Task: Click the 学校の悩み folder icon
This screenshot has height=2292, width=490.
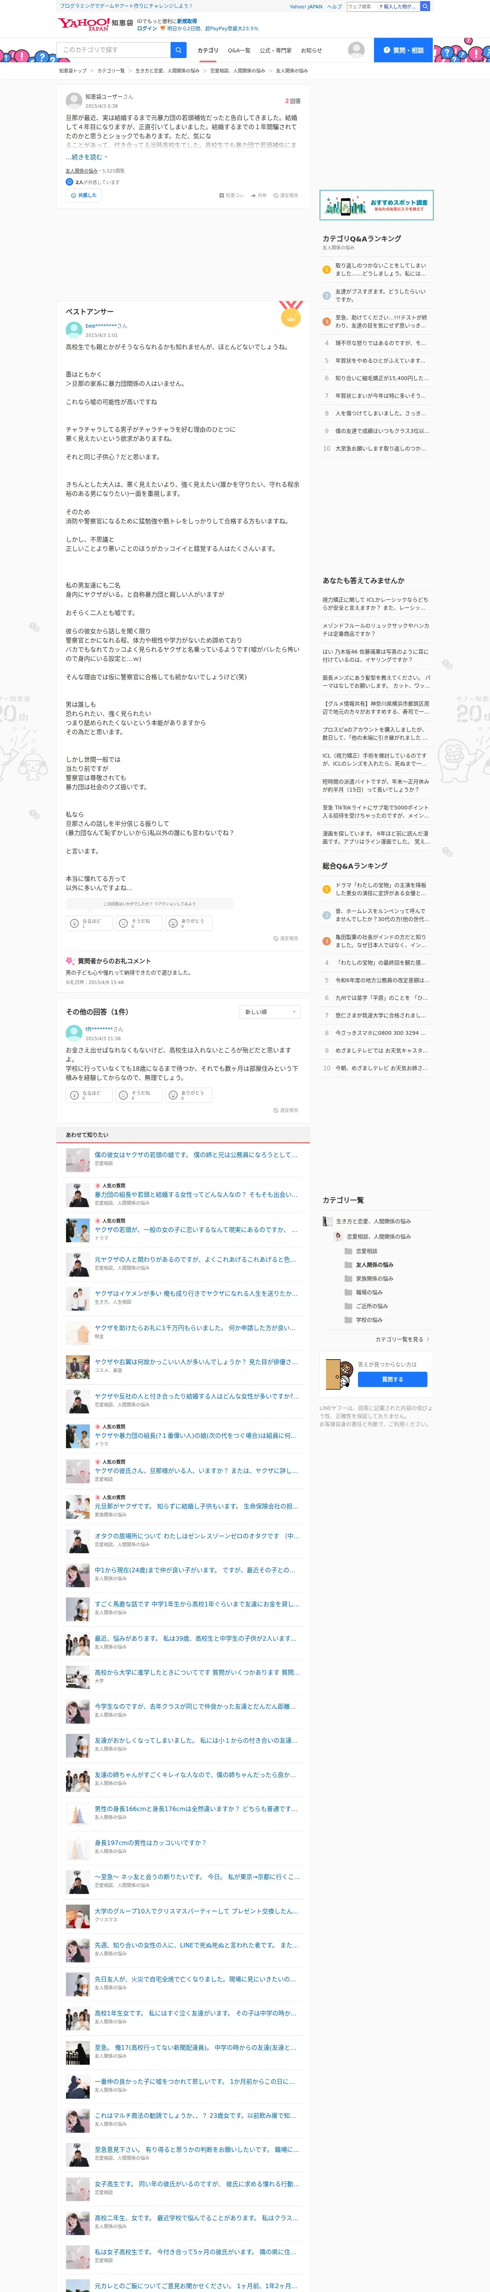Action: [x=348, y=1319]
